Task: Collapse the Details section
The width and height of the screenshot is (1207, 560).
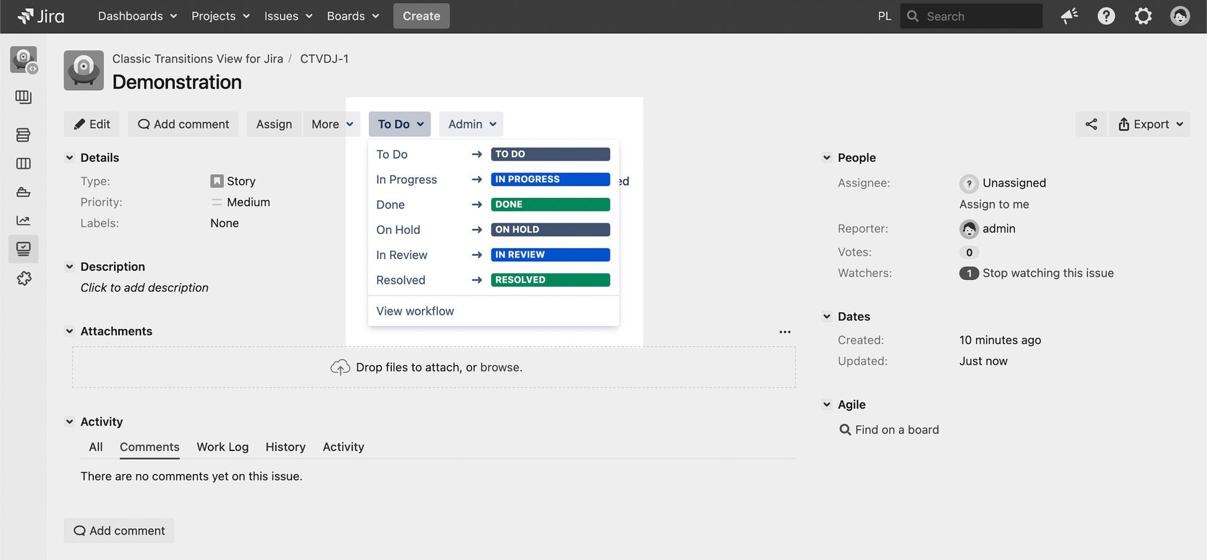Action: [70, 158]
